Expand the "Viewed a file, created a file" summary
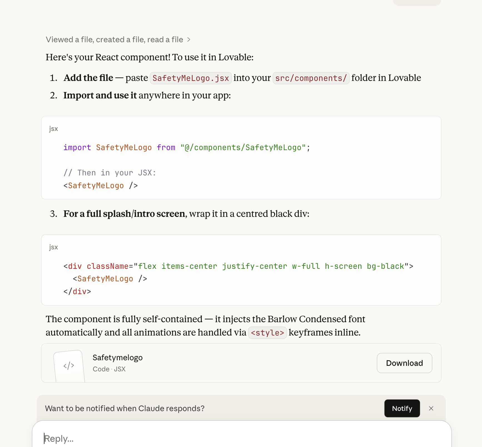Image resolution: width=482 pixels, height=447 pixels. click(114, 39)
